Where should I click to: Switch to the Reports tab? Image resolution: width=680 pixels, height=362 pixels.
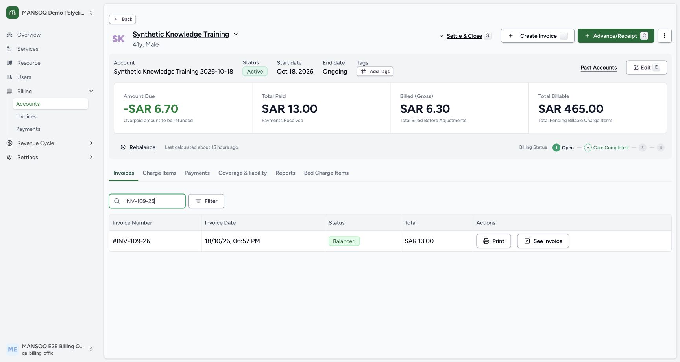tap(285, 173)
